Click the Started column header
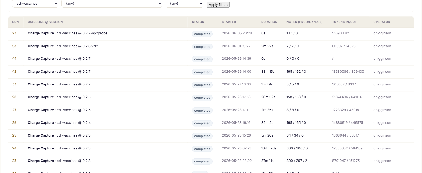 pyautogui.click(x=229, y=22)
